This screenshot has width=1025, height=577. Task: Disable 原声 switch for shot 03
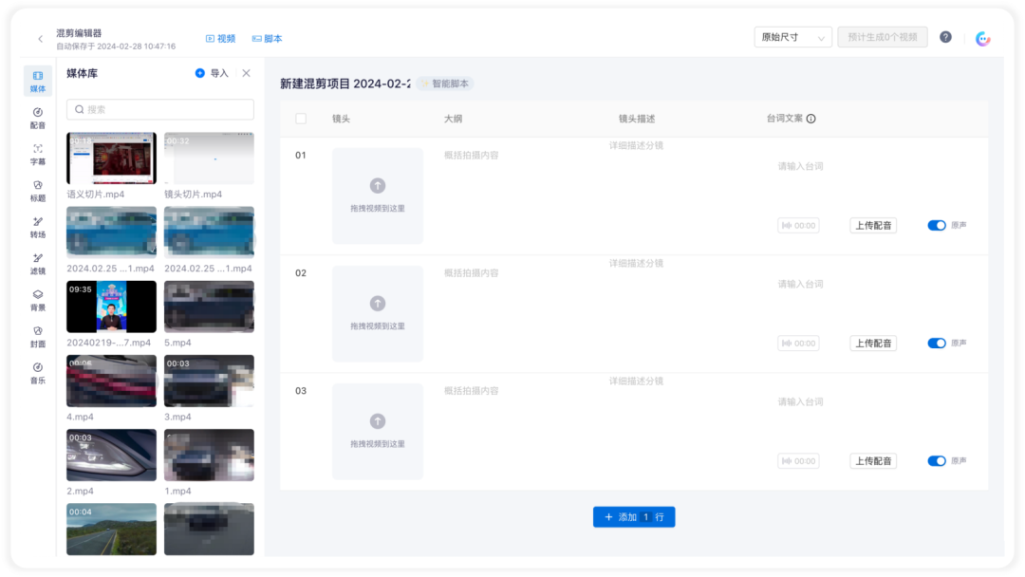point(936,460)
